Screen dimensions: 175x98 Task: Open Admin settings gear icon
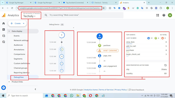[4, 88]
